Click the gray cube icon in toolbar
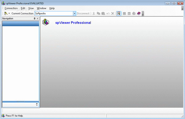The height and width of the screenshot is (119, 185). tap(134, 14)
